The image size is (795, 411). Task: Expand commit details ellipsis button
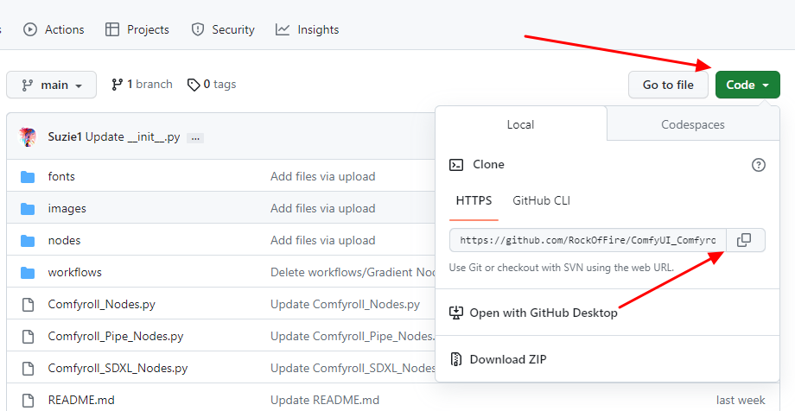click(x=195, y=138)
